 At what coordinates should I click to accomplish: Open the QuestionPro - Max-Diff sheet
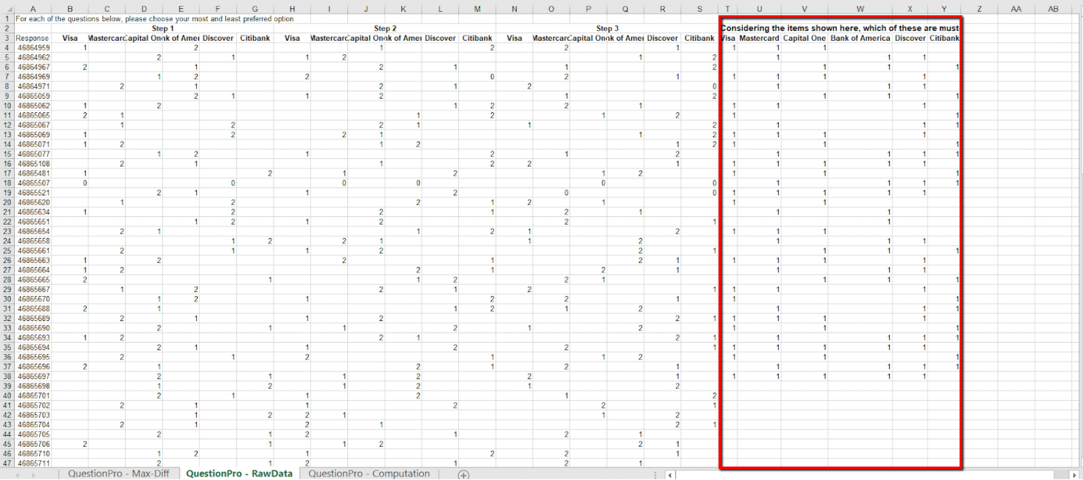[x=118, y=474]
